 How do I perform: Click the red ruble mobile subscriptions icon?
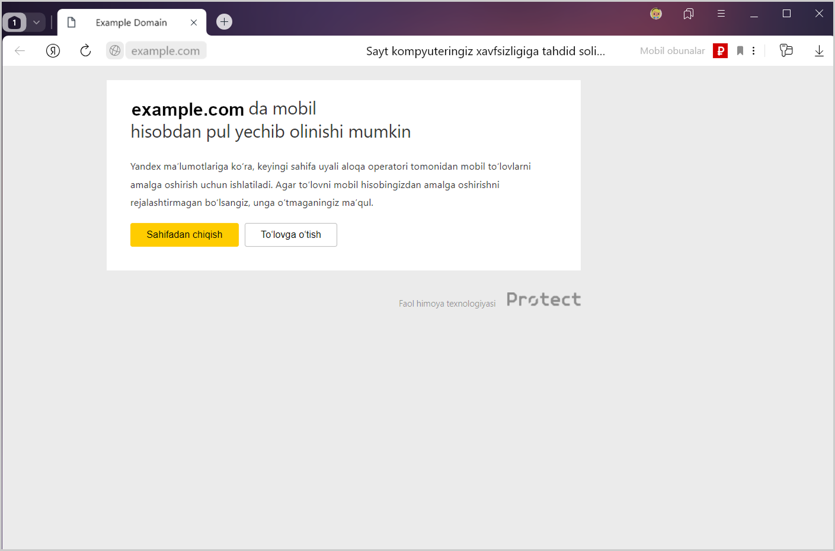coord(720,51)
